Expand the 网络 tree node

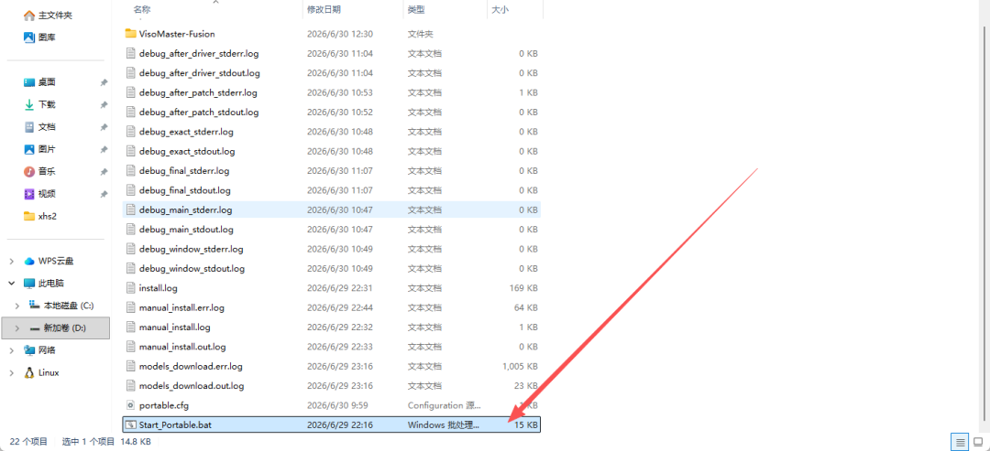(11, 350)
